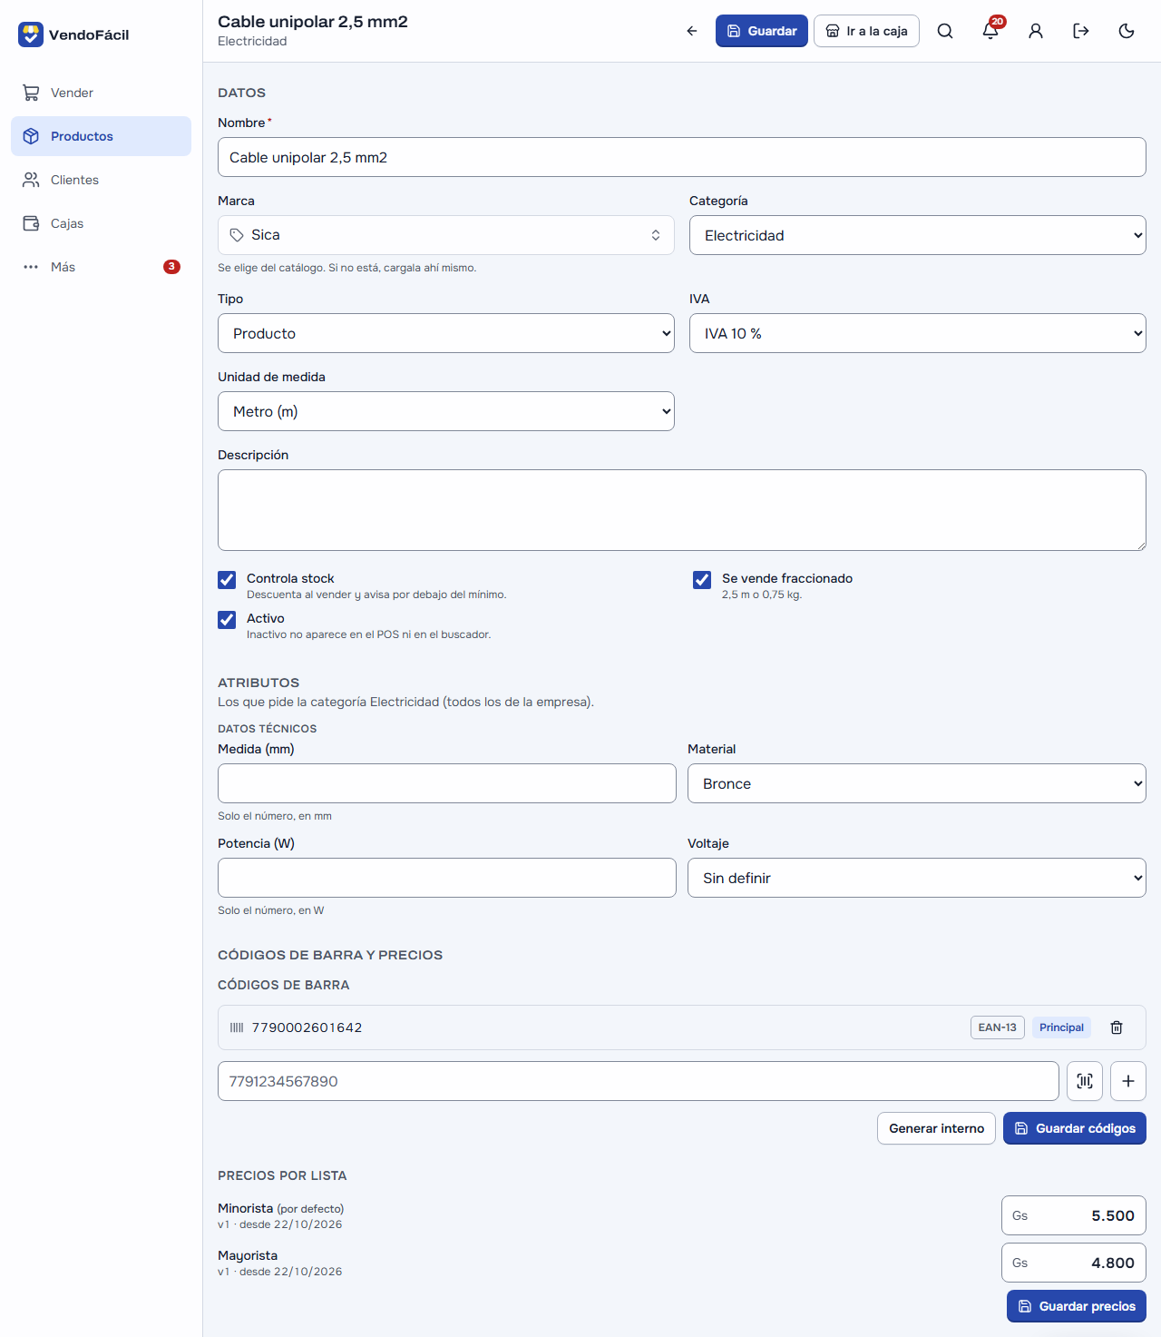This screenshot has height=1337, width=1161.
Task: Focus the Medida (mm) input field
Action: coord(447,783)
